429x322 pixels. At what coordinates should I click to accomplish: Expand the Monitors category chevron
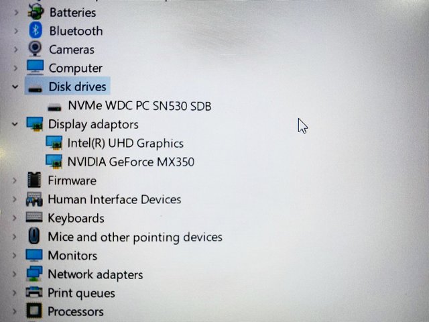[15, 256]
